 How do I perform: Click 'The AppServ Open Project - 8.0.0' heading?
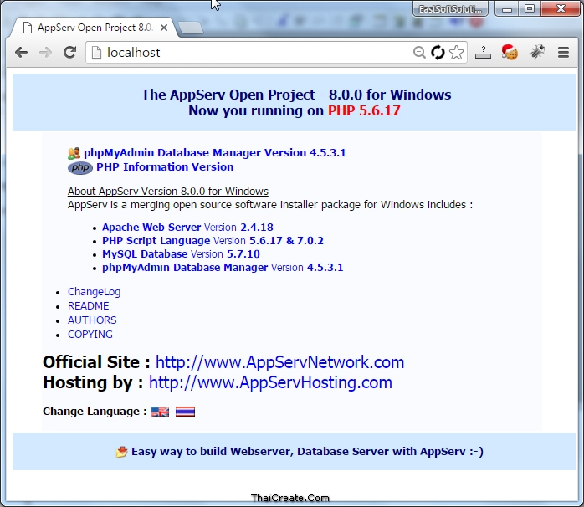pos(251,95)
